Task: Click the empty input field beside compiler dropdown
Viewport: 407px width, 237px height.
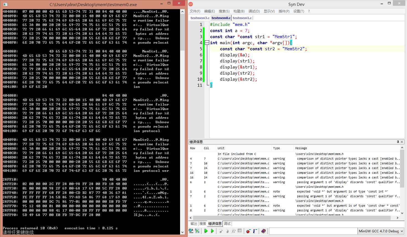Action: tap(313, 231)
